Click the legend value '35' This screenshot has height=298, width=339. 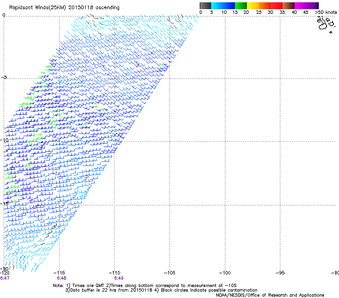pos(282,12)
